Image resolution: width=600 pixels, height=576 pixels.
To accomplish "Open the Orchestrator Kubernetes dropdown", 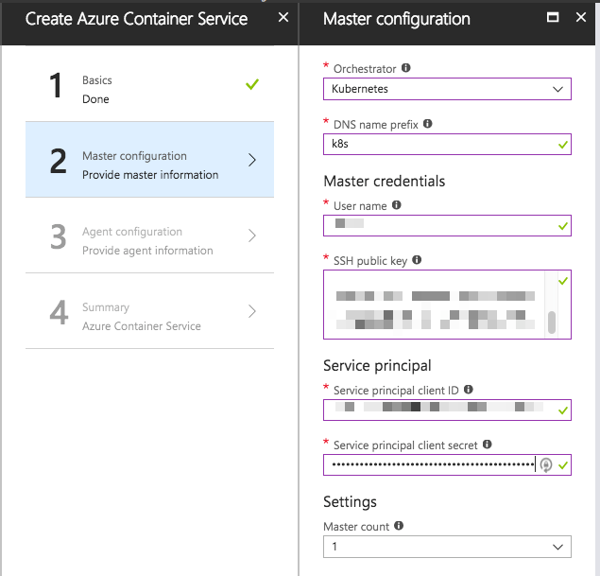I will [x=447, y=89].
